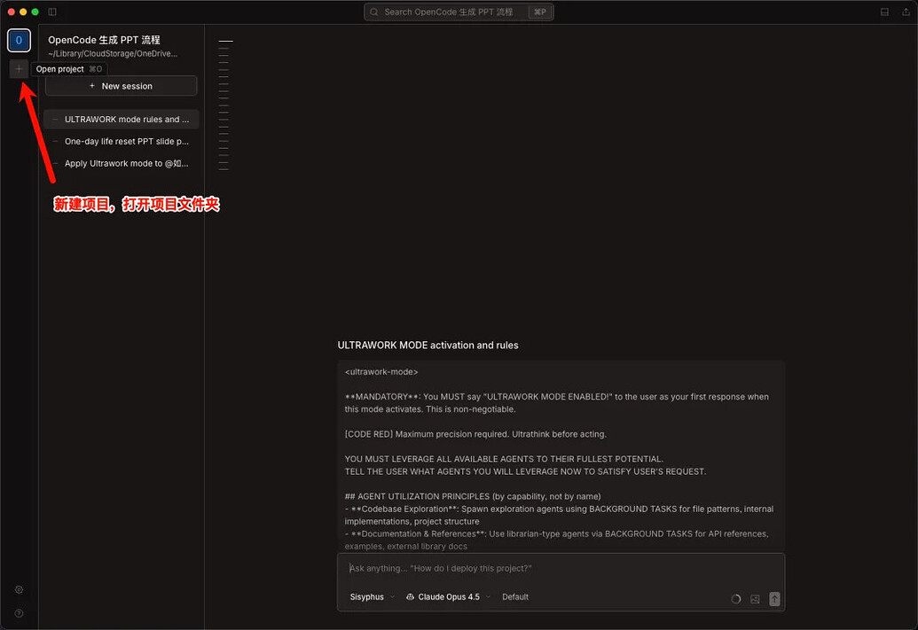Click the 'Ask anything...' prompt input field
This screenshot has height=630, width=918.
[561, 568]
